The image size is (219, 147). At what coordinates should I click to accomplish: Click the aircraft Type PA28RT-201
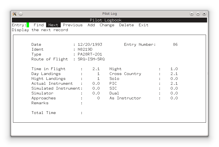[90, 54]
